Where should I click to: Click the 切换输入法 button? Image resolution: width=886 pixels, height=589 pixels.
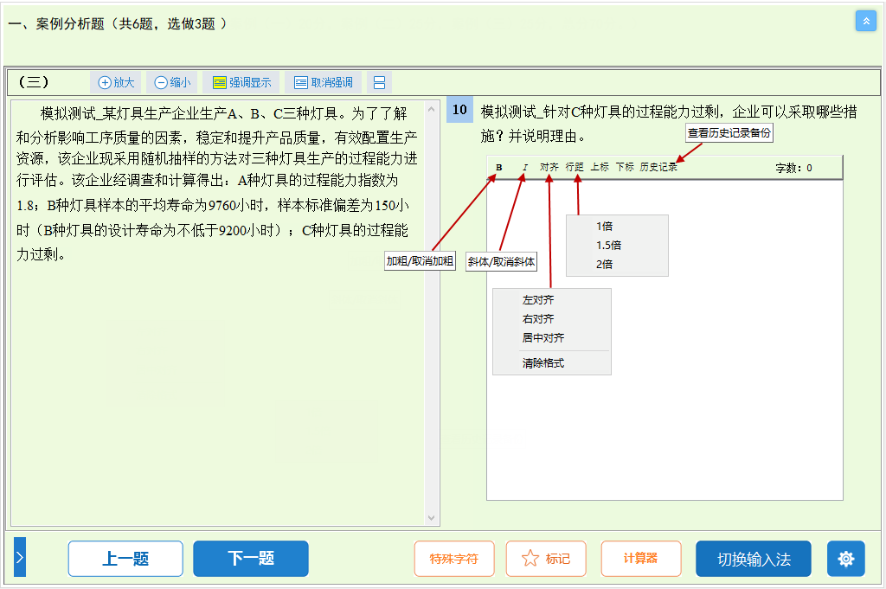tap(754, 559)
